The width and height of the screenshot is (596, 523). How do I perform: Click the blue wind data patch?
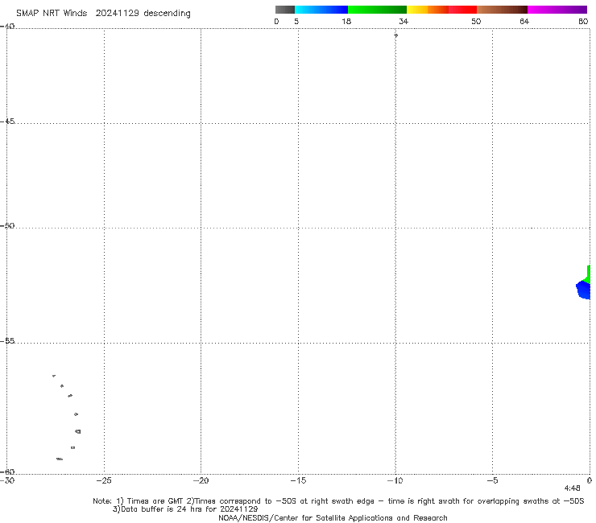(583, 290)
